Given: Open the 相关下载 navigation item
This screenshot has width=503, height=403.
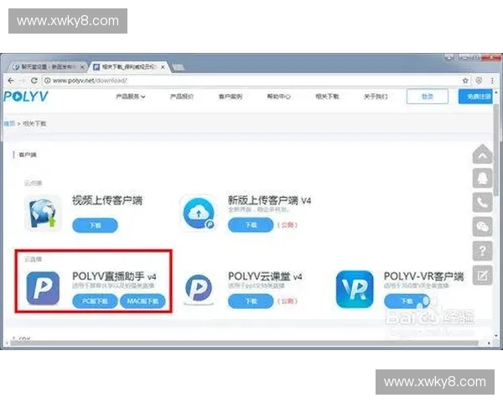Looking at the screenshot, I should click(x=327, y=97).
